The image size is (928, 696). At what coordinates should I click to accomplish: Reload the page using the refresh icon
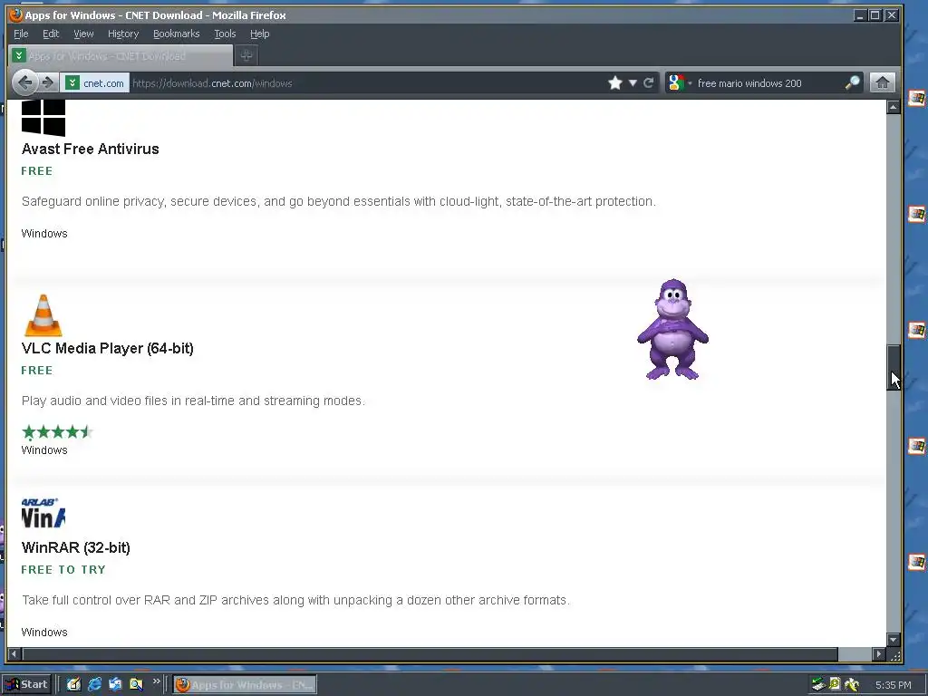pos(649,82)
